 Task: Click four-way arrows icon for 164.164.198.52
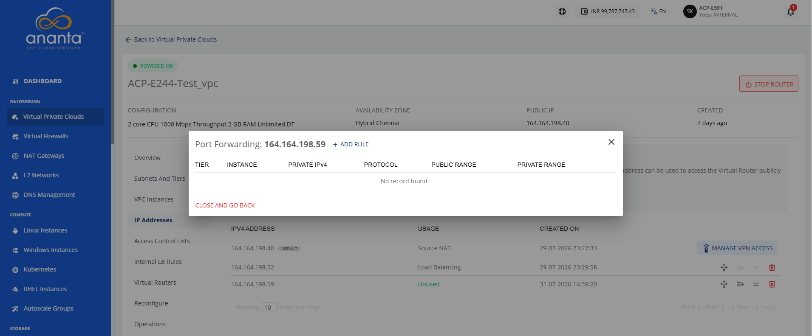point(724,268)
